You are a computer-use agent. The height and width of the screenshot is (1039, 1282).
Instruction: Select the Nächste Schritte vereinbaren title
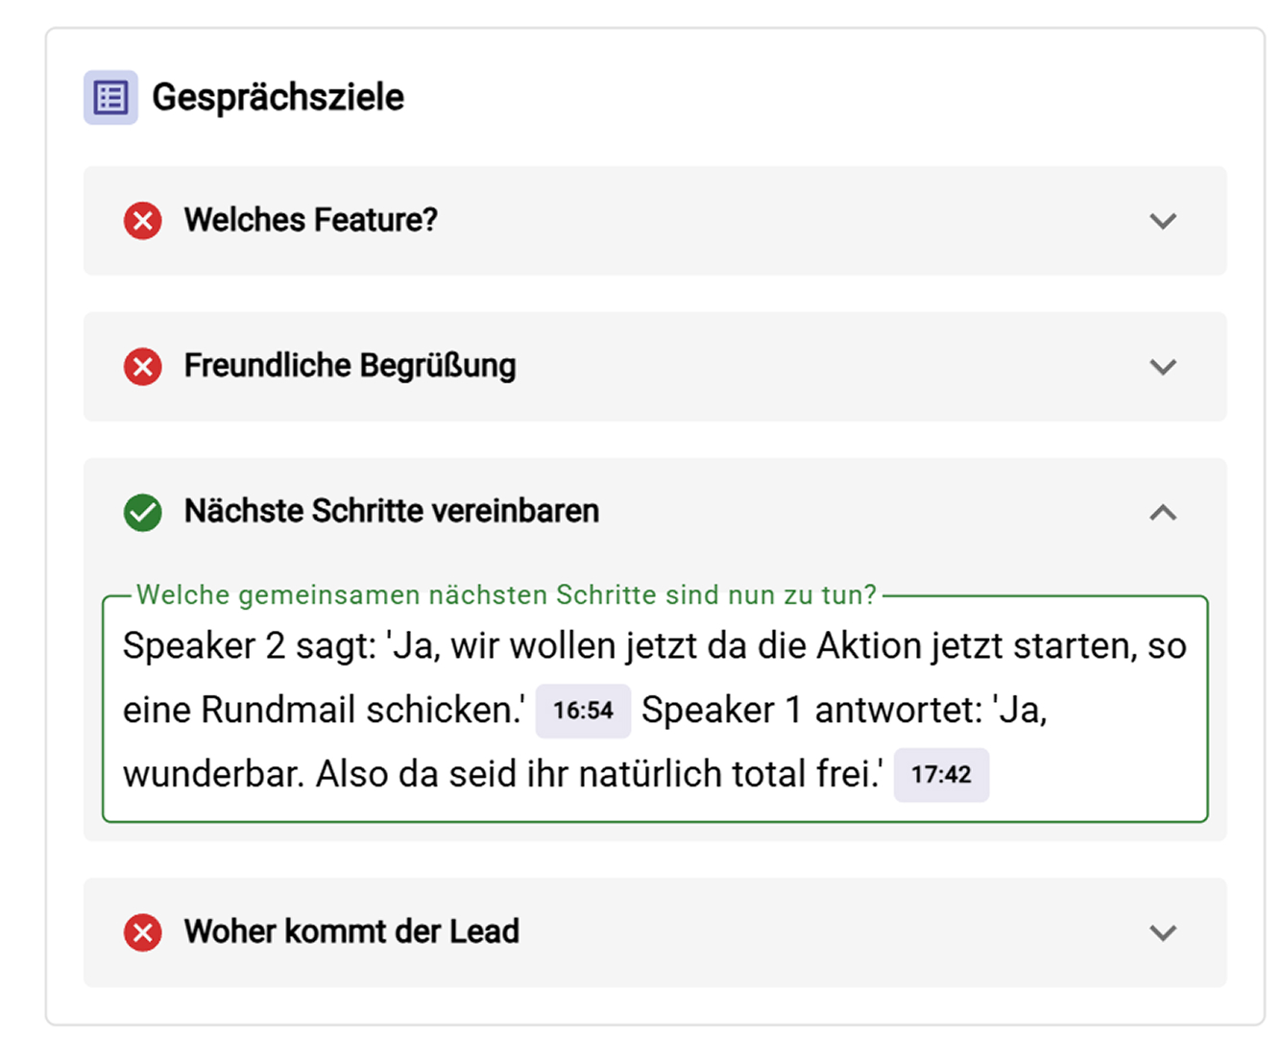pos(392,511)
